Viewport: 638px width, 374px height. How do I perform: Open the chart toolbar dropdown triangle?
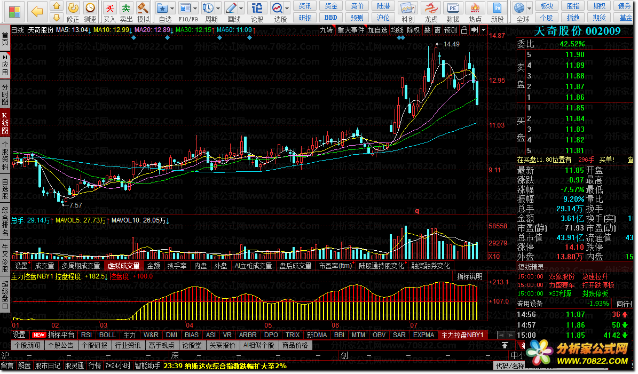(483, 30)
